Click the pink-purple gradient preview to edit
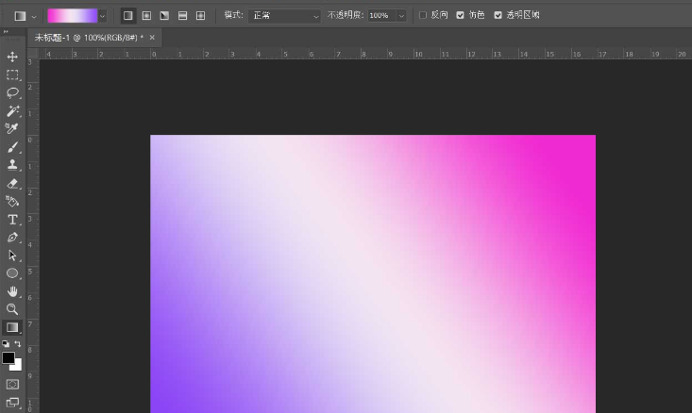 pyautogui.click(x=73, y=16)
